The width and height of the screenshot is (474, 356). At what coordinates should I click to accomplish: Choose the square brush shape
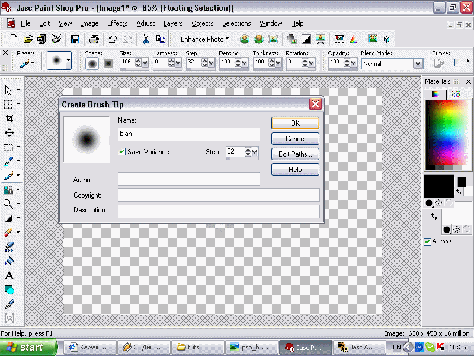108,63
